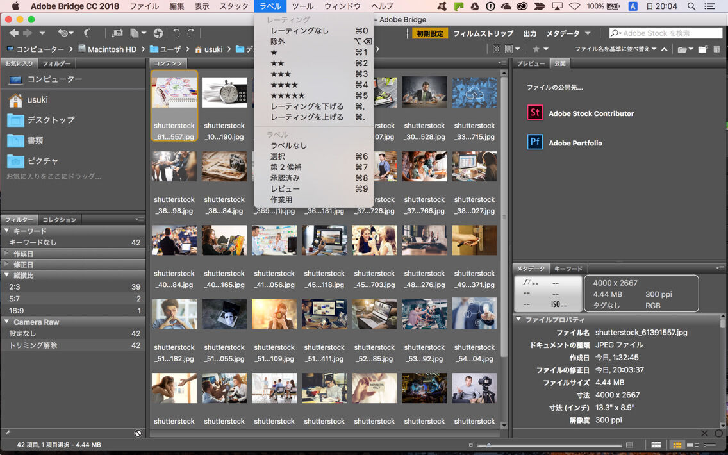Screen dimensions: 728x455
Task: Switch to キーワード tab in metadata panel
Action: click(568, 269)
